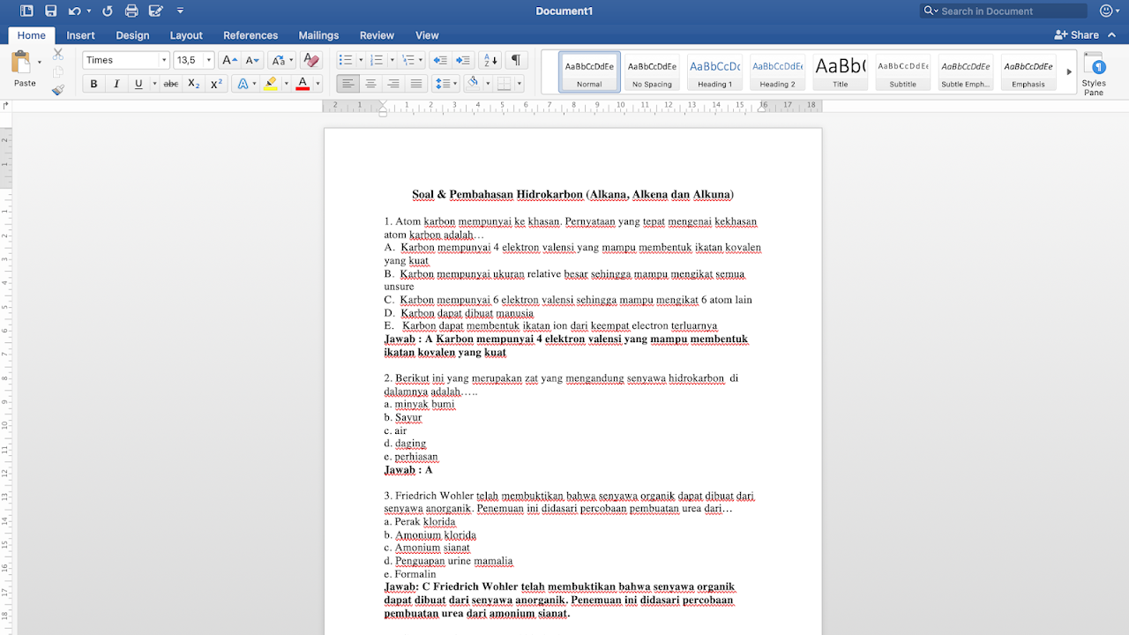Decrease font size with smaller A

coord(252,60)
